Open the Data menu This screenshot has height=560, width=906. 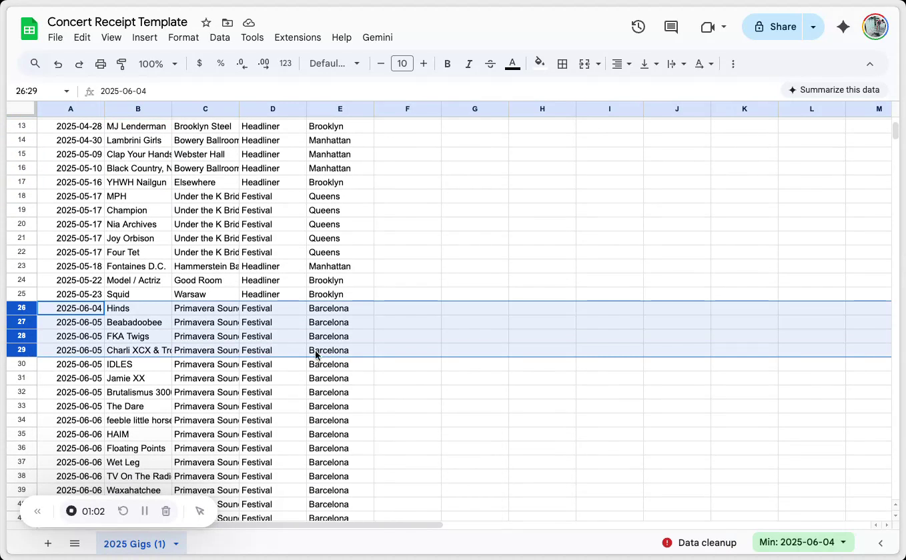tap(220, 37)
